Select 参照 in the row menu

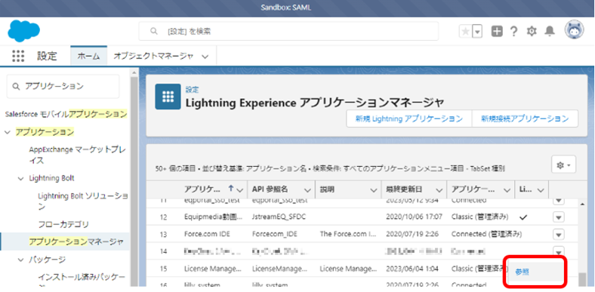pyautogui.click(x=523, y=272)
